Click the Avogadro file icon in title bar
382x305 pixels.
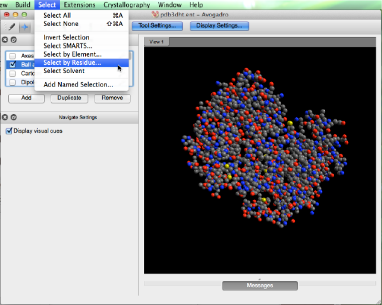(155, 15)
